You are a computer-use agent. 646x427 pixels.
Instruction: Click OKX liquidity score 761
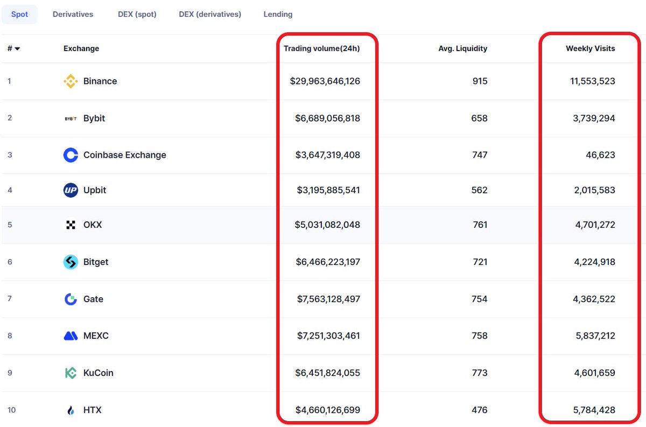tap(479, 225)
